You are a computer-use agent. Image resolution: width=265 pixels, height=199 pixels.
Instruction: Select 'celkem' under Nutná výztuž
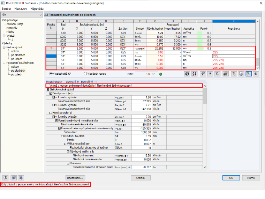[15, 51]
